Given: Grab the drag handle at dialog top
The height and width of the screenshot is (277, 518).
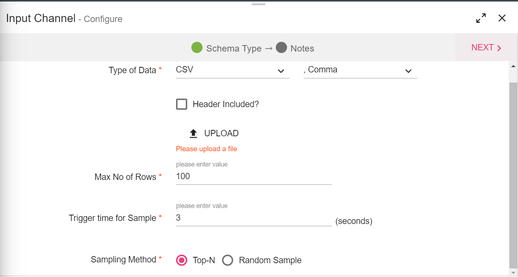Looking at the screenshot, I should coord(258,4).
